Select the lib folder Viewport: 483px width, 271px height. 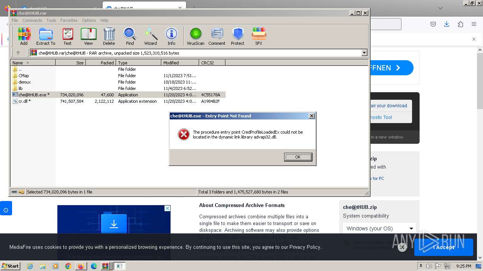coord(118,88)
